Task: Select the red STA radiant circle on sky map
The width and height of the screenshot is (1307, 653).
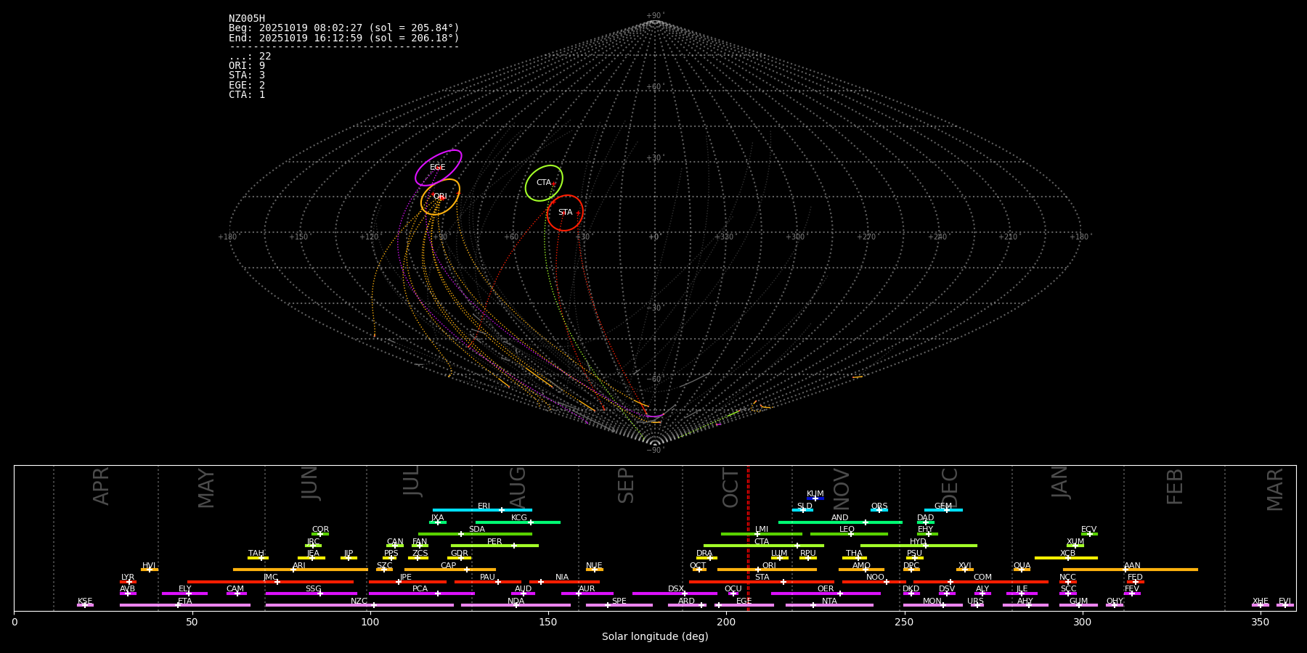Action: click(565, 213)
